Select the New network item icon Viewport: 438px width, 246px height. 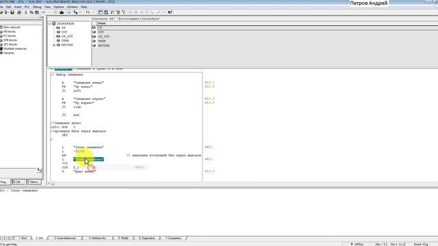pos(1,27)
